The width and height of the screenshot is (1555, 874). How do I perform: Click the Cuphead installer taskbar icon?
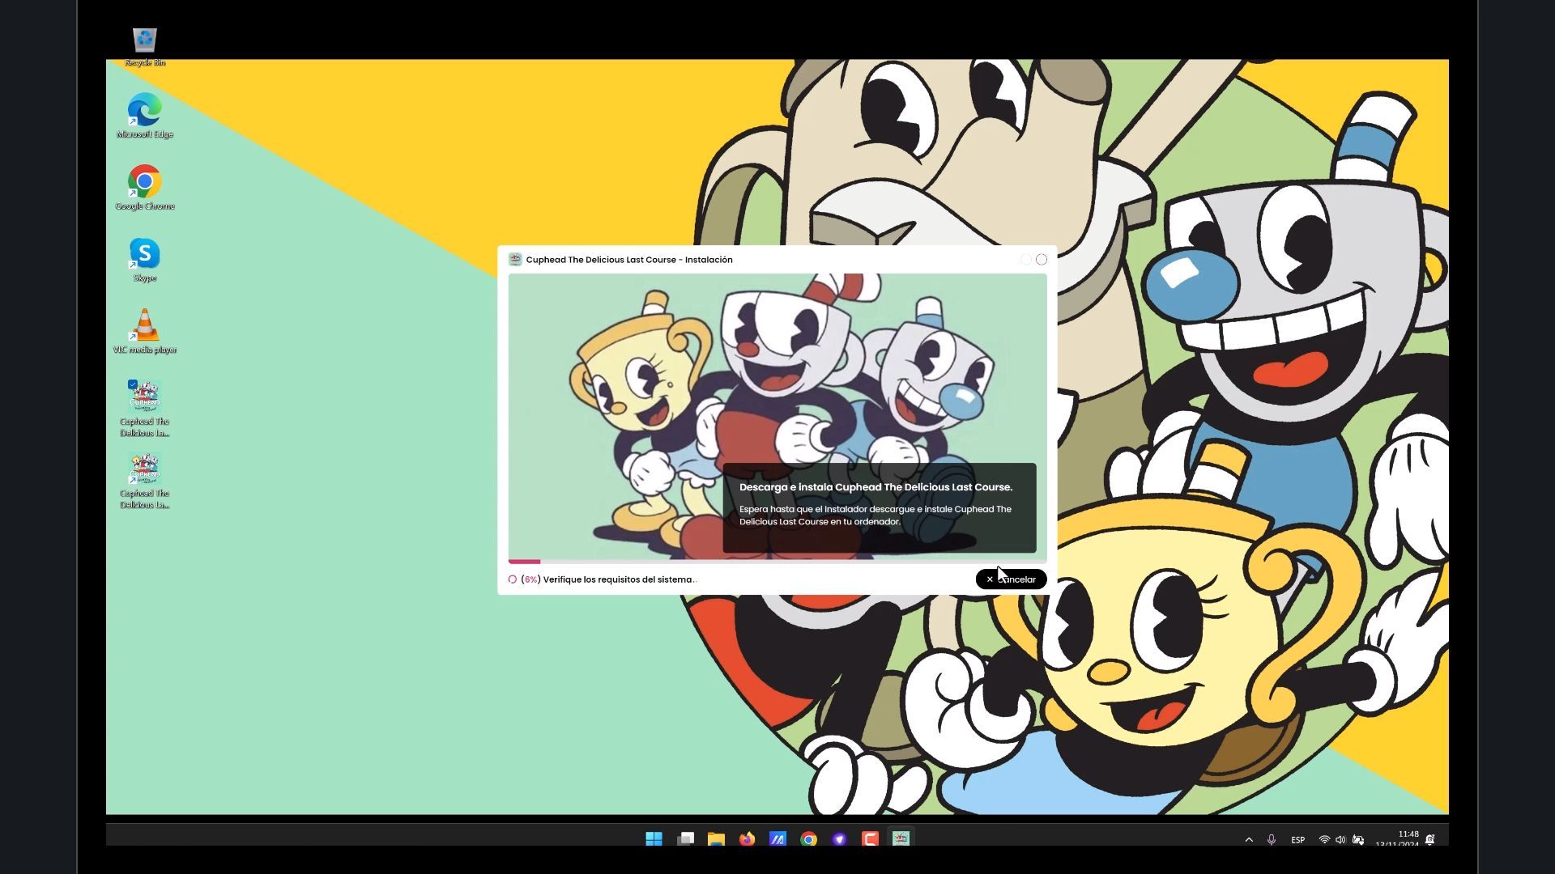[901, 839]
